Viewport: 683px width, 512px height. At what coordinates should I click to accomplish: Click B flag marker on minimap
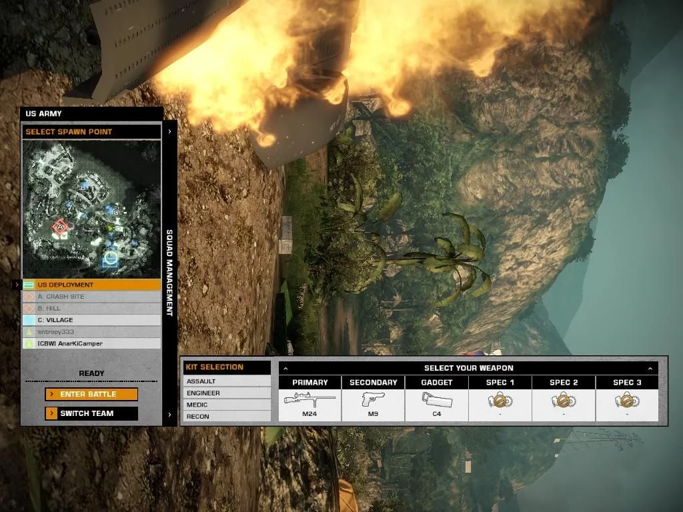(x=83, y=187)
